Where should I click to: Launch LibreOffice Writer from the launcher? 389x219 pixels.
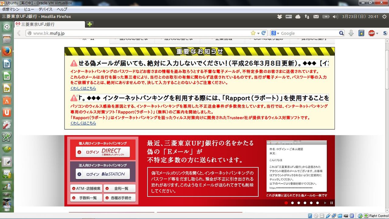(x=7, y=64)
